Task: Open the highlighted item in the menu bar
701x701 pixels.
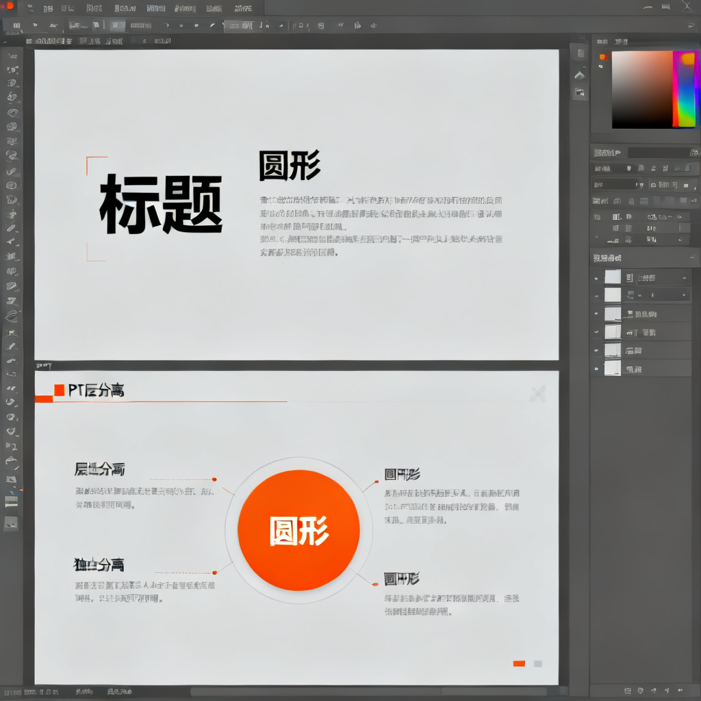Action: pyautogui.click(x=156, y=8)
